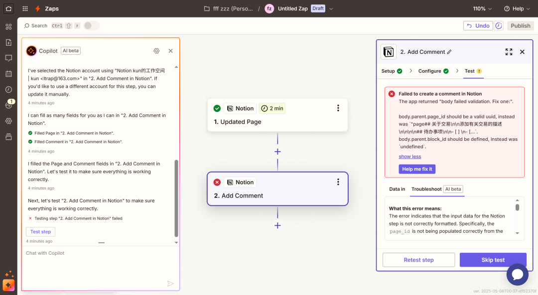Click the AI sparkle clock icon next to Undo

499,26
